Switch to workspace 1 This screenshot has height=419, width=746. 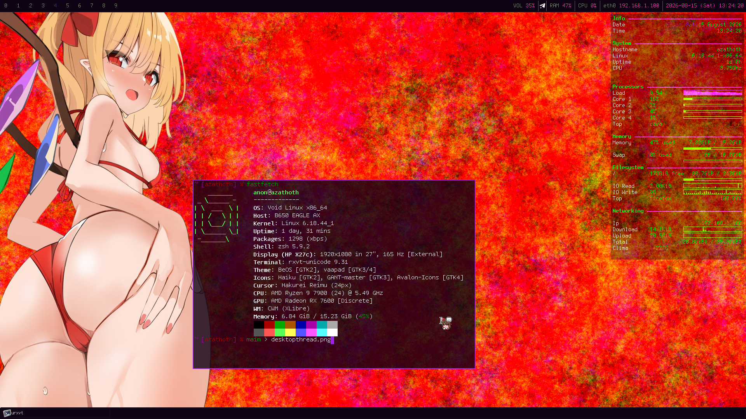coord(18,6)
